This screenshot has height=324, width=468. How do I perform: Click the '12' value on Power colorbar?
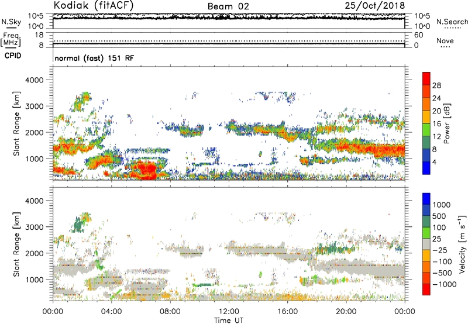(436, 137)
